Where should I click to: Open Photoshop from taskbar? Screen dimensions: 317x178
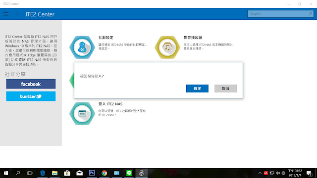coord(92,173)
